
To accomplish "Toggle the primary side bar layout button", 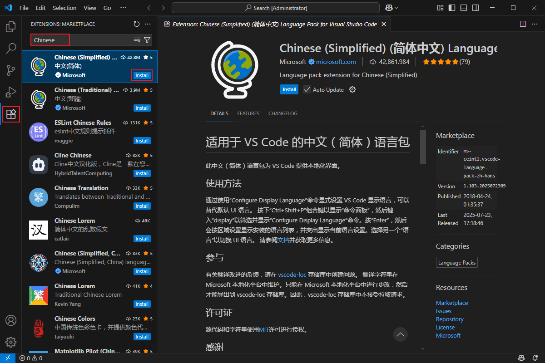I will click(x=451, y=8).
